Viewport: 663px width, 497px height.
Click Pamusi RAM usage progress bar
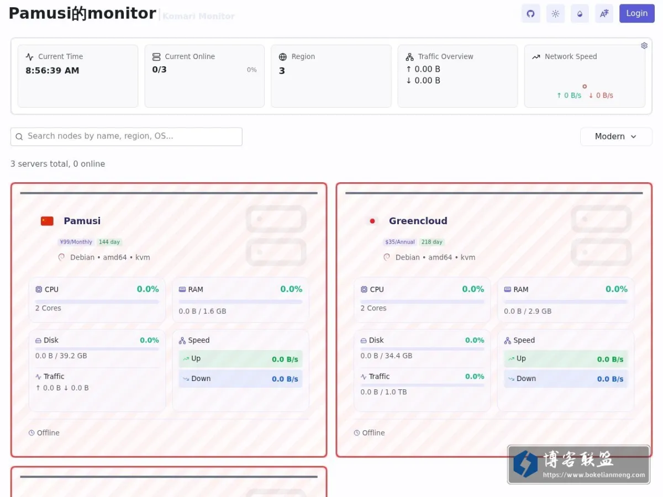(x=240, y=302)
